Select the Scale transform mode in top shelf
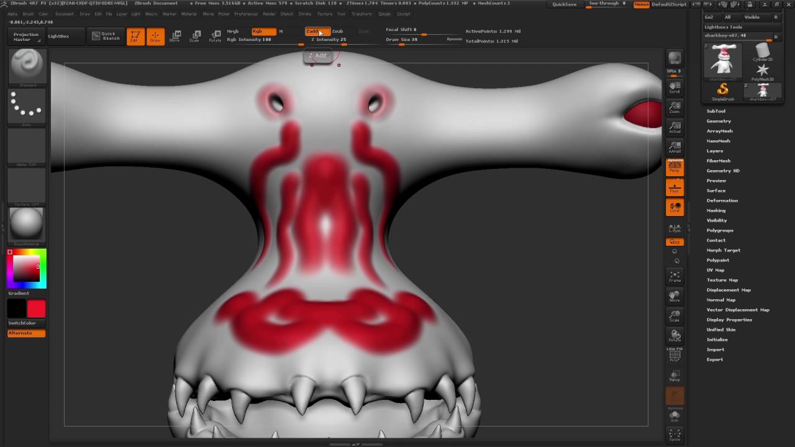795x447 pixels. pyautogui.click(x=195, y=37)
